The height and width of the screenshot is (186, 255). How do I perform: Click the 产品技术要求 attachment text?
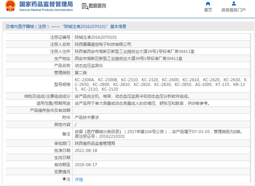point(87,118)
